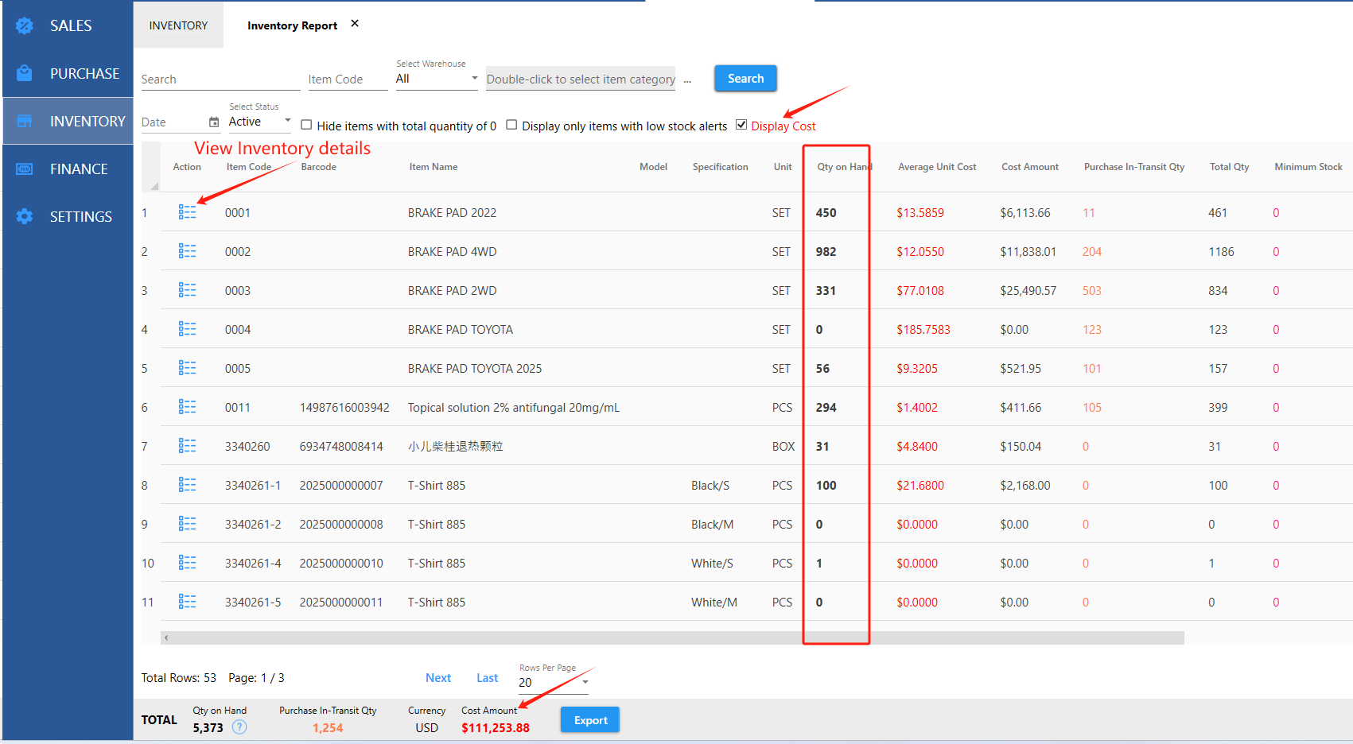Click details icon for item 3340260
This screenshot has width=1353, height=744.
(x=187, y=446)
